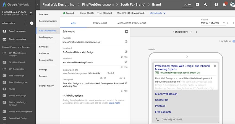Click South FL (Brand) breadcrumb
This screenshot has width=235, height=124.
[133, 4]
